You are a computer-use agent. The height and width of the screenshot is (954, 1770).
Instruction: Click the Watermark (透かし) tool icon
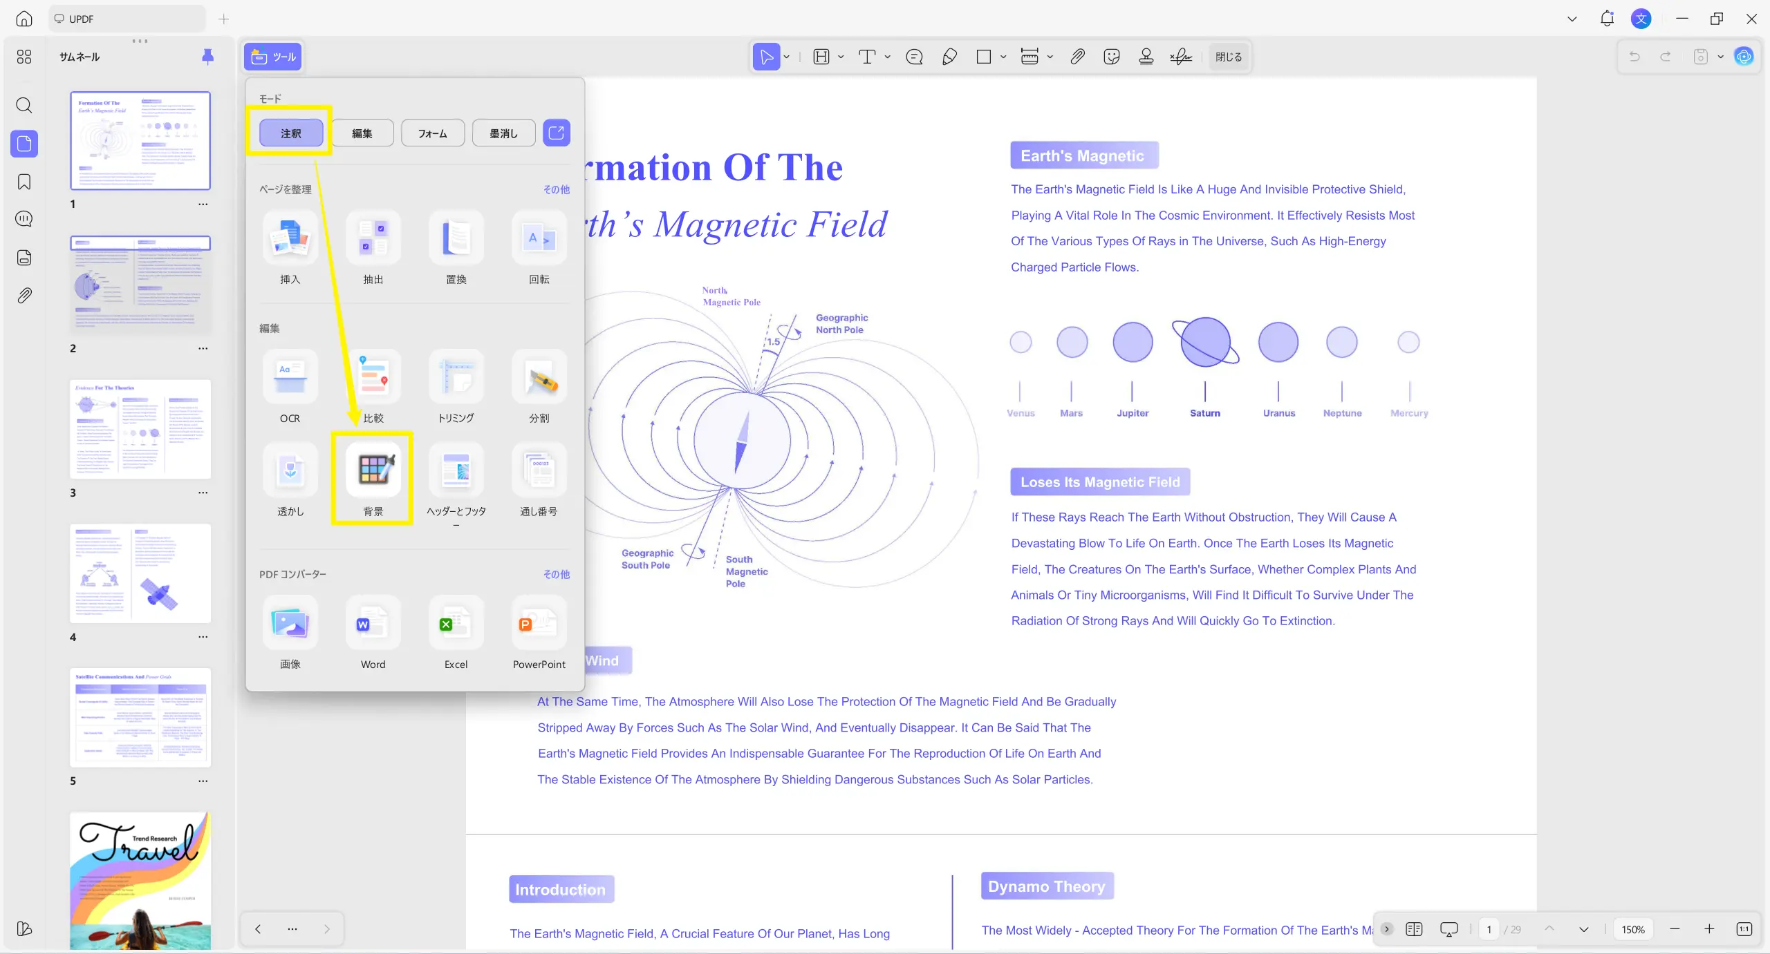(x=290, y=471)
